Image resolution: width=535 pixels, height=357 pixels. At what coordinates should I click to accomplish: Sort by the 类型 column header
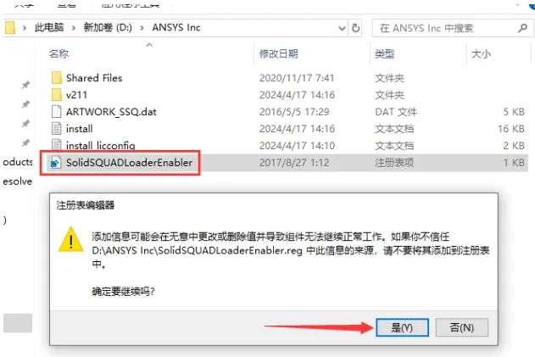[385, 53]
